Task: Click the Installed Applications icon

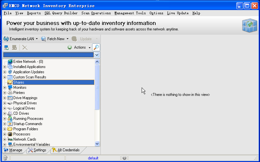Action: click(x=10, y=67)
